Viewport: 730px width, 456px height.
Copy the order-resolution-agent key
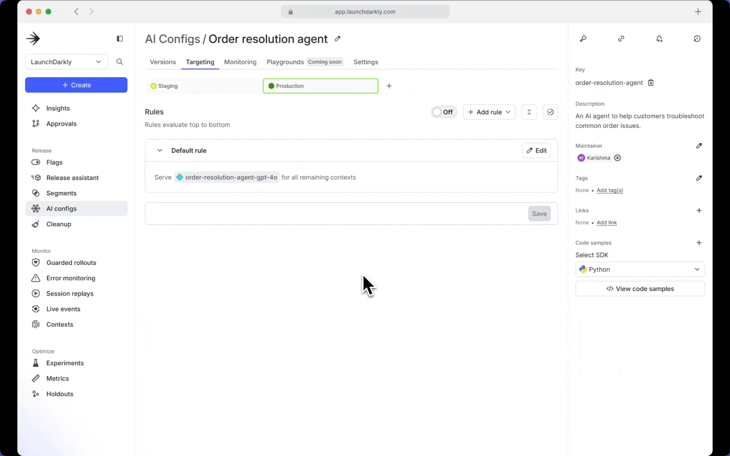651,83
